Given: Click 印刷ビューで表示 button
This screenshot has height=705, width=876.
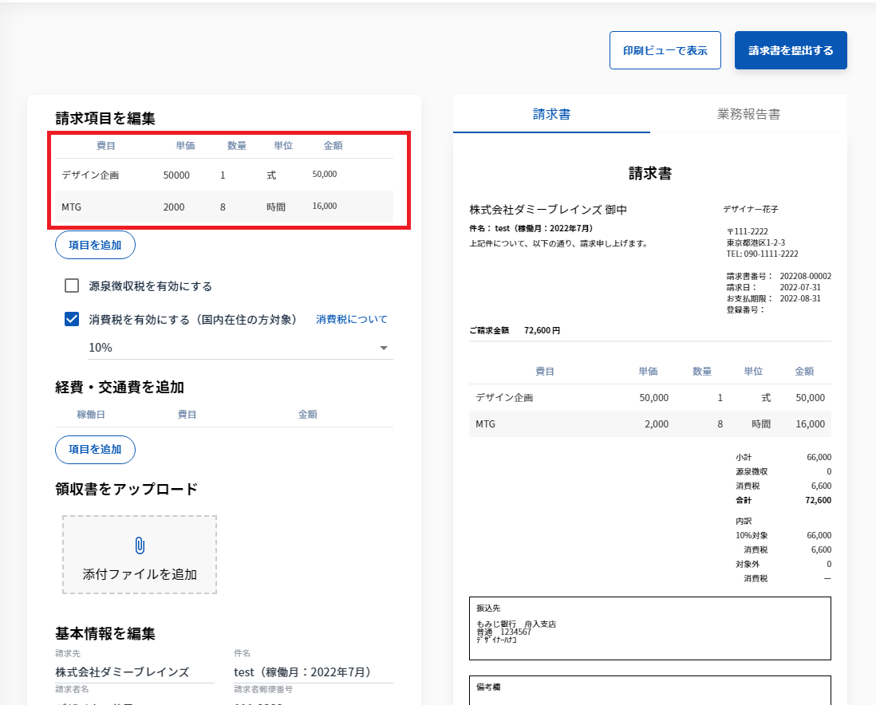Looking at the screenshot, I should coord(665,50).
